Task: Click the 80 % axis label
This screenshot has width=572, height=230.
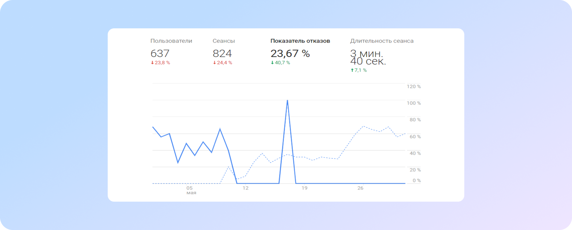Action: [415, 120]
